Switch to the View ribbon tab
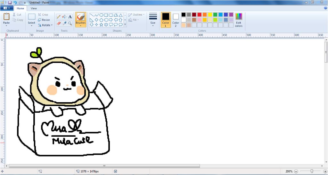This screenshot has width=328, height=175. point(34,8)
